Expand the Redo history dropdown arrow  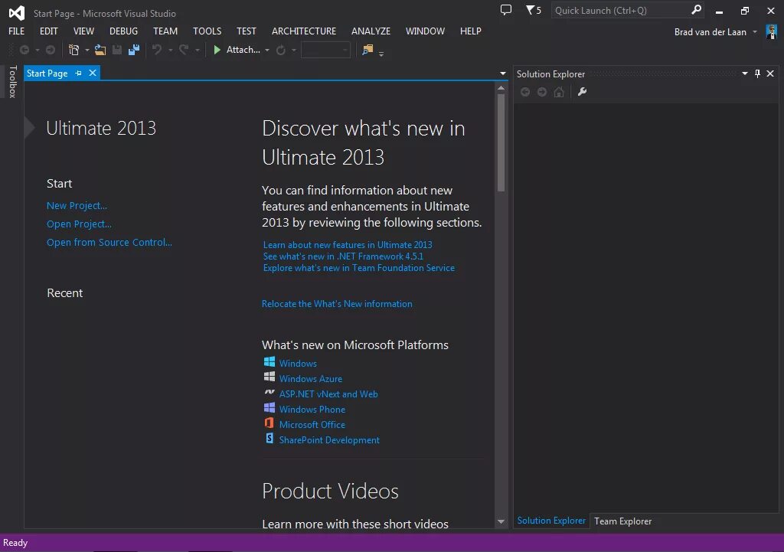(197, 50)
